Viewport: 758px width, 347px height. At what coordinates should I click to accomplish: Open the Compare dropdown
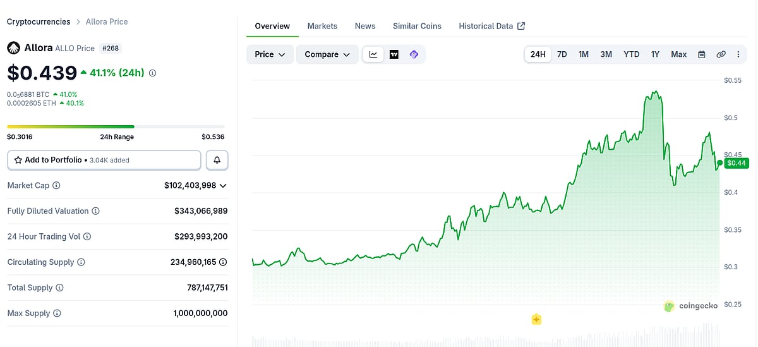[327, 54]
